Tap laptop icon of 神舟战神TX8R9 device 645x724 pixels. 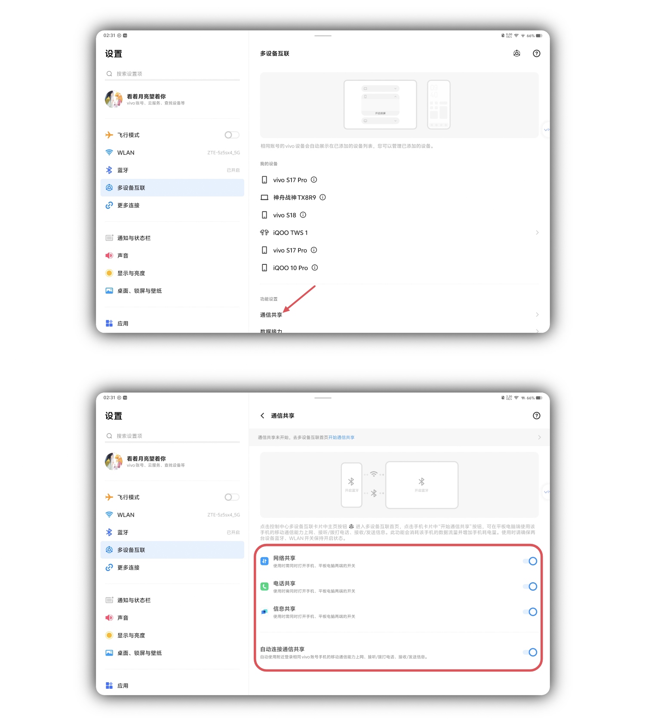click(264, 197)
